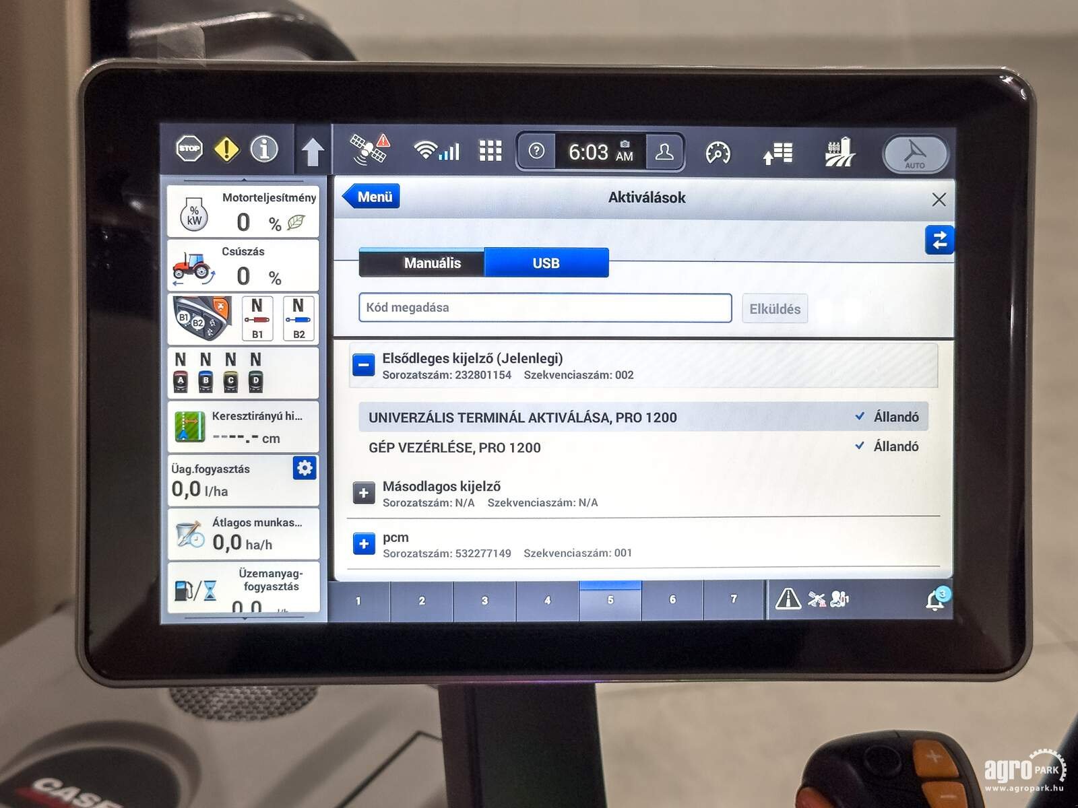Select Sorozatszám: 532277149 text
Image resolution: width=1078 pixels, height=808 pixels.
pos(447,553)
